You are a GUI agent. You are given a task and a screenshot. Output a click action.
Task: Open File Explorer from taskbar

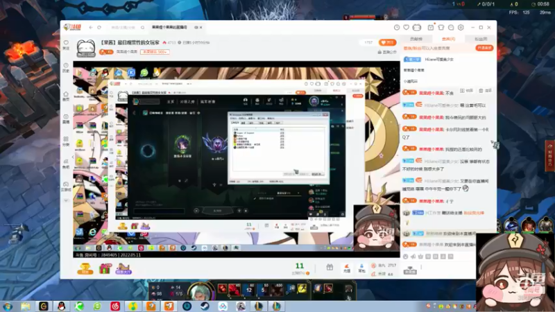[25, 306]
